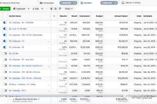
Task: Click pencil edit icon on CANADA ad set row
Action: pyautogui.click(x=49, y=23)
